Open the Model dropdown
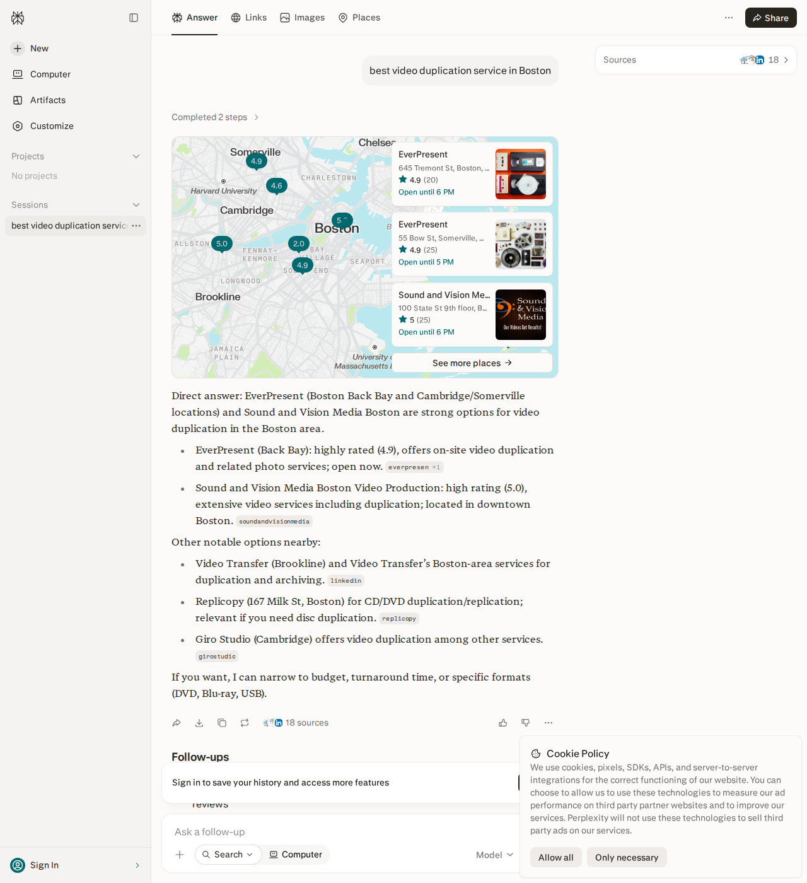 tap(495, 855)
